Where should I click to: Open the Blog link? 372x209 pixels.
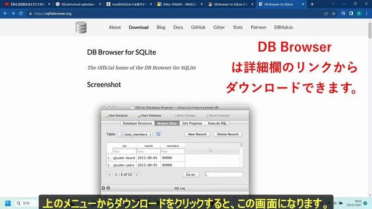pos(161,27)
